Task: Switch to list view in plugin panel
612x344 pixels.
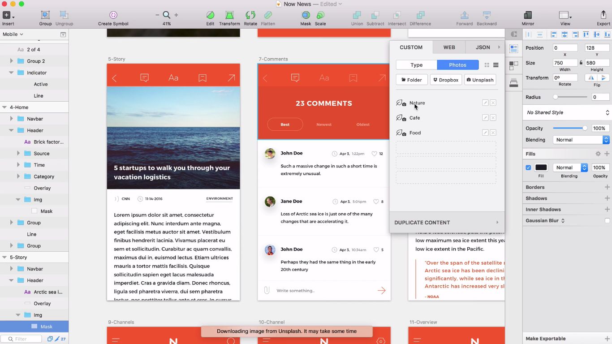Action: [x=496, y=65]
